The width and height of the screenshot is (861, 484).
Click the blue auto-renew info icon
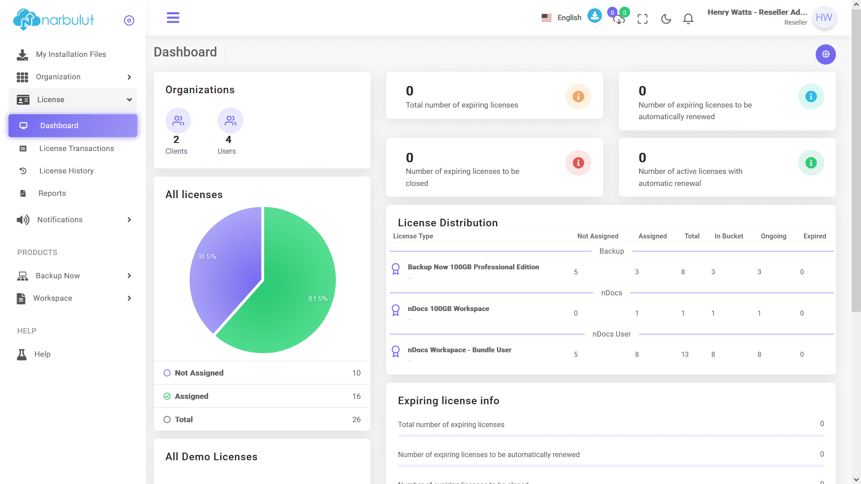811,96
